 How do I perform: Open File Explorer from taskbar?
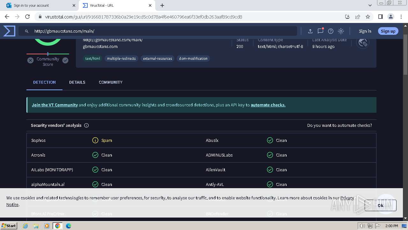(x=36, y=226)
